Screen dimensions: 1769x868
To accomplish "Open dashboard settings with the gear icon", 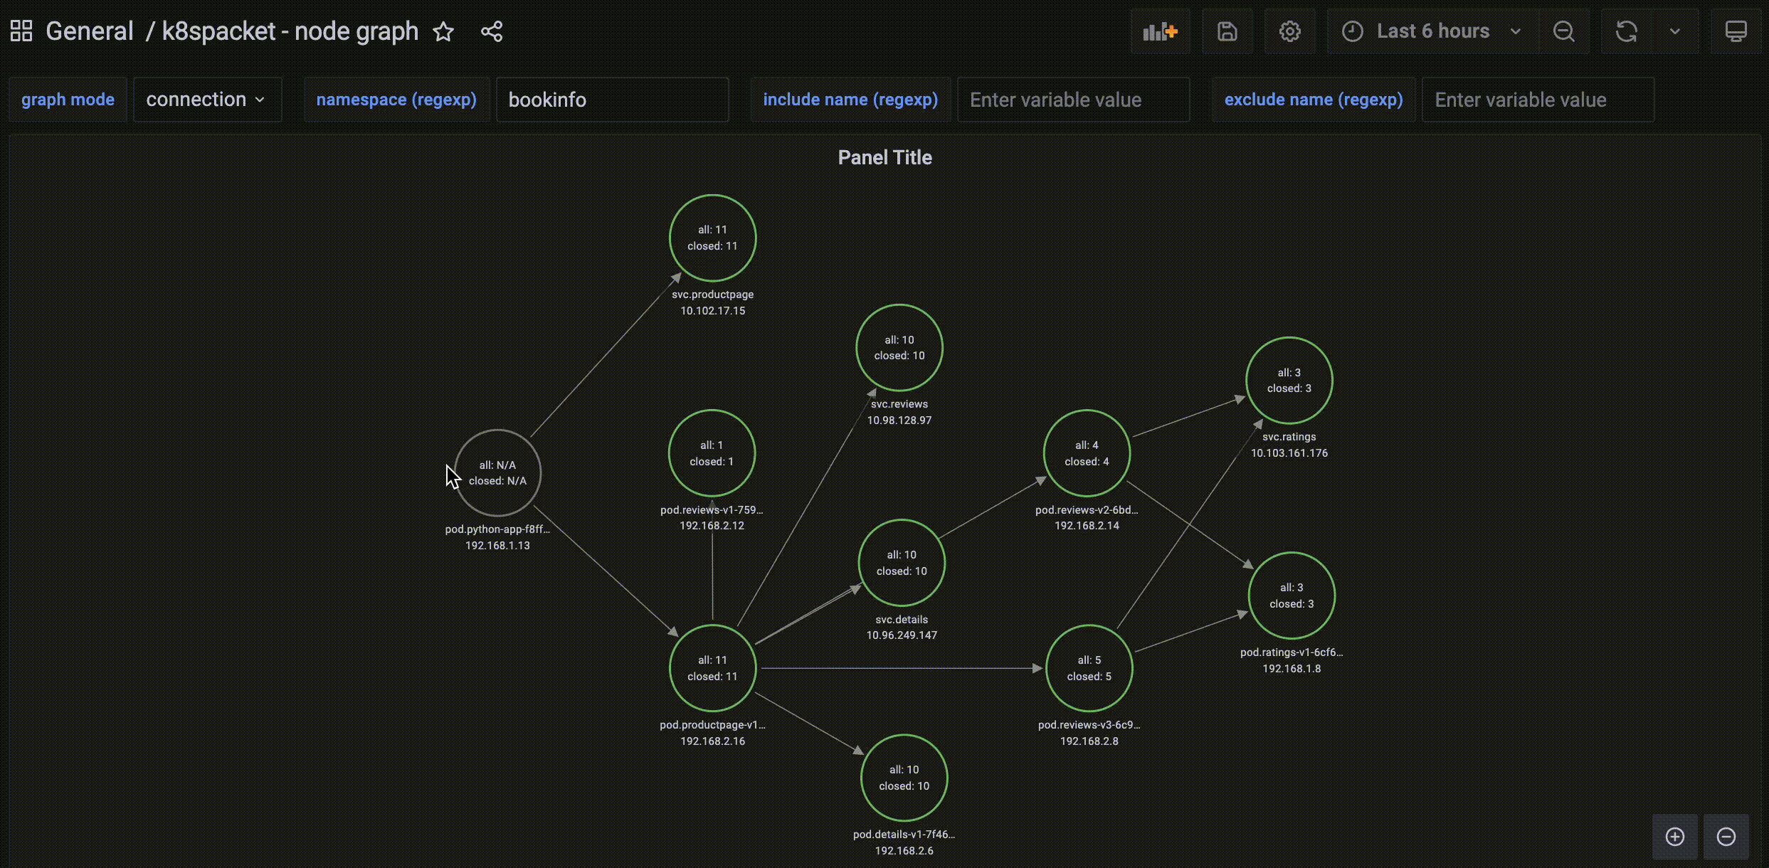I will point(1289,31).
